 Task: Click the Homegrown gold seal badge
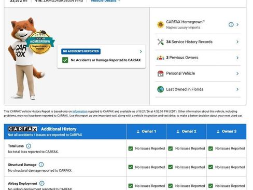pyautogui.click(x=40, y=43)
